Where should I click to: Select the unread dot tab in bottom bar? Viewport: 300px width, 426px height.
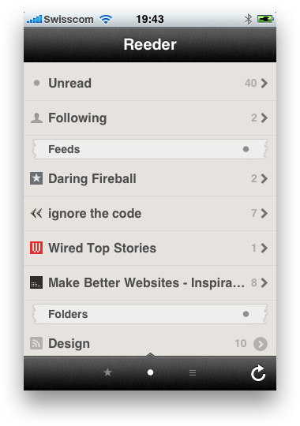[150, 372]
